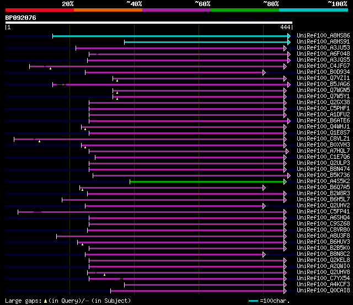
Task: Open hit UniRef100_Q7VZI1
Action: point(323,78)
